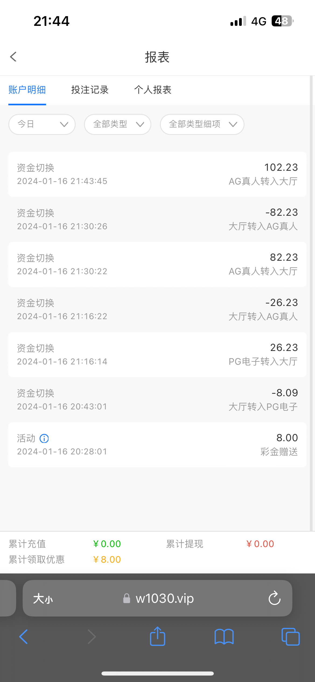The width and height of the screenshot is (315, 682).
Task: Show open Safari tabs overview icon
Action: pos(290,637)
